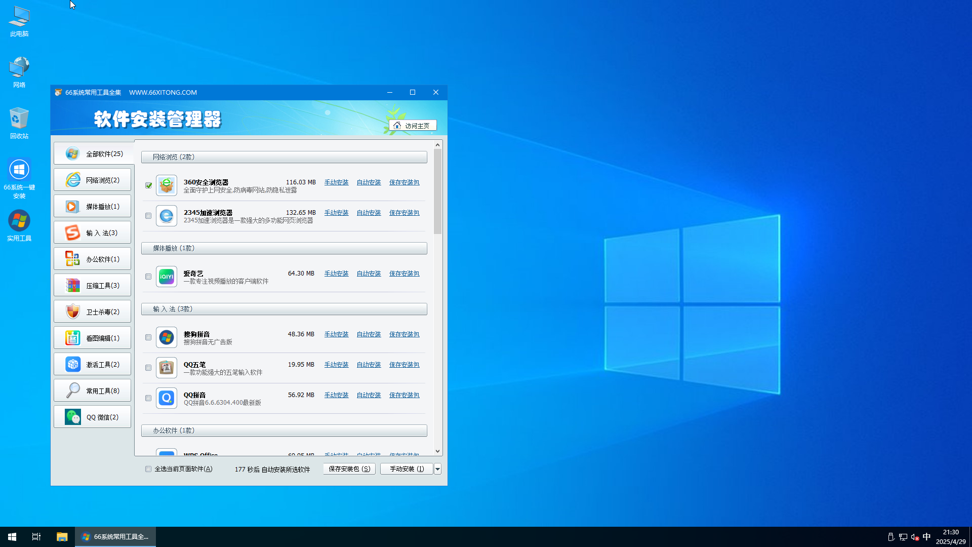
Task: Check the 360安全浏览器 checkbox
Action: (148, 185)
